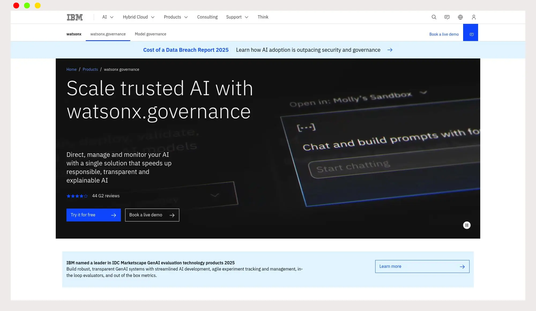Click the G2 star rating

click(77, 196)
